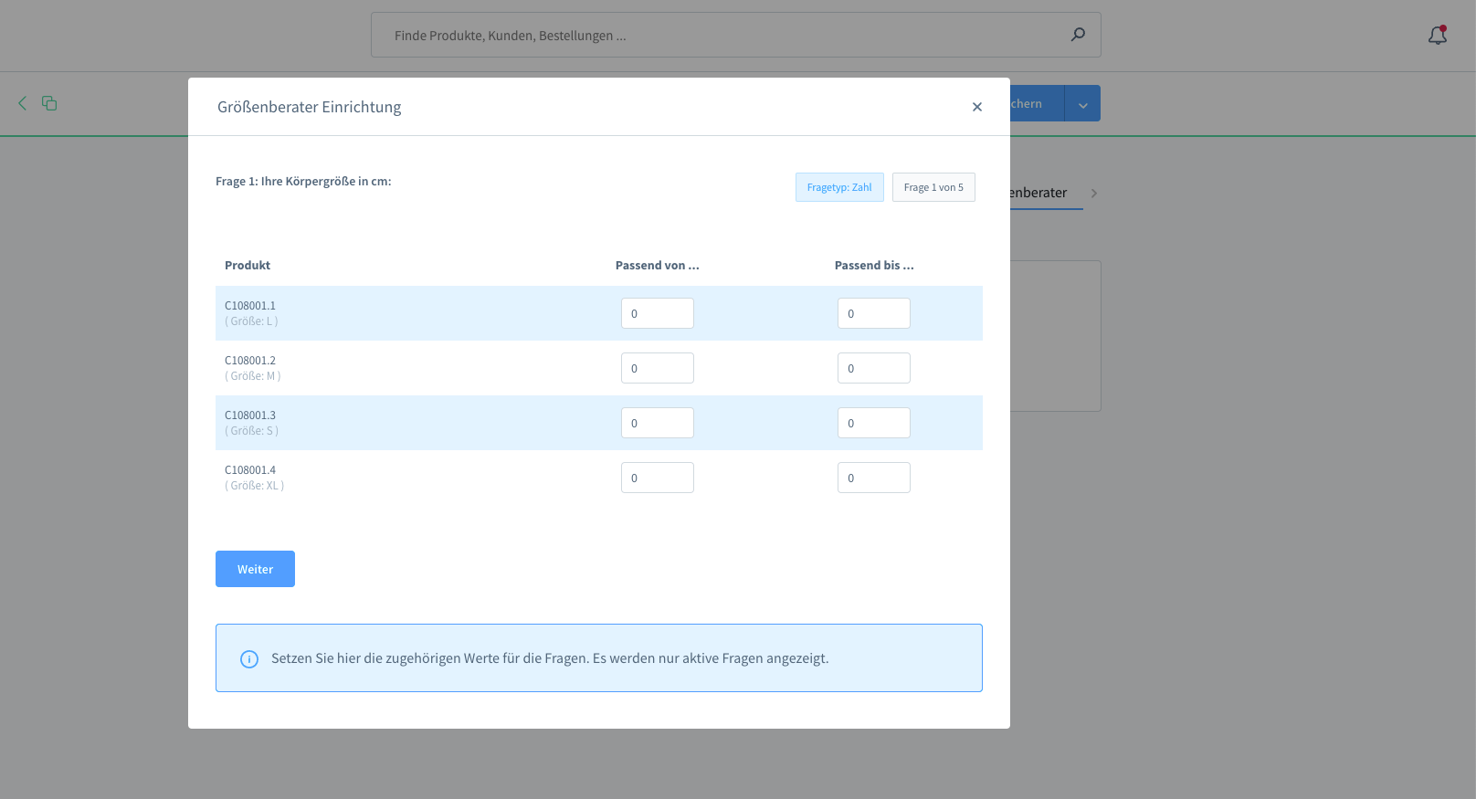Image resolution: width=1476 pixels, height=799 pixels.
Task: Click the Fragetyp: Zahl badge
Action: pos(839,187)
